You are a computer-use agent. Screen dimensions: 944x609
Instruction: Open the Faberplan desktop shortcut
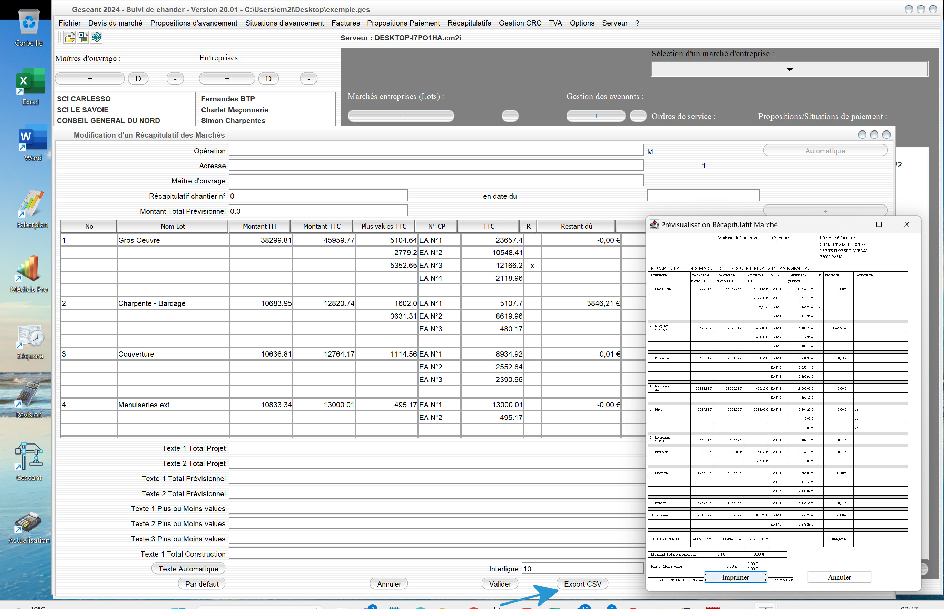(32, 209)
